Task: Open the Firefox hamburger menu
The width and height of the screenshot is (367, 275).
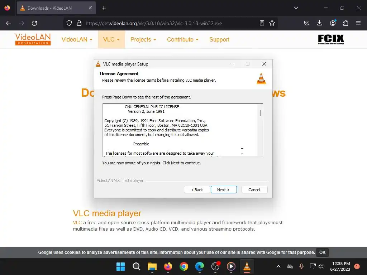Action: [358, 23]
